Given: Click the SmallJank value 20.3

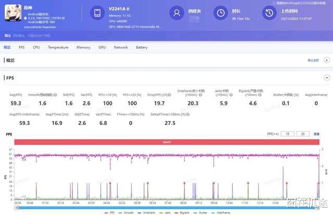Looking at the screenshot, I should pos(193,103).
